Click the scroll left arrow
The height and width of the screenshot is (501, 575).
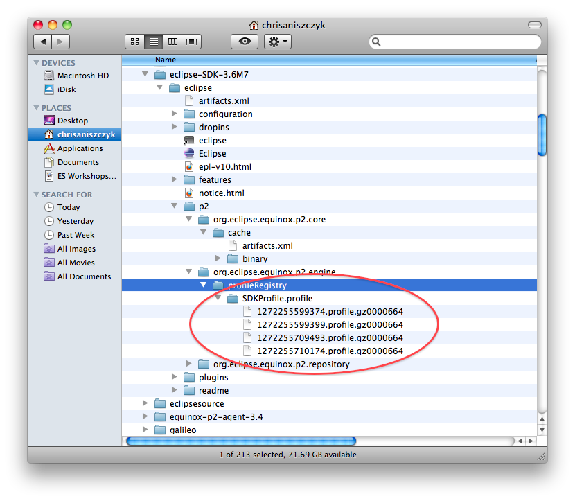[520, 441]
